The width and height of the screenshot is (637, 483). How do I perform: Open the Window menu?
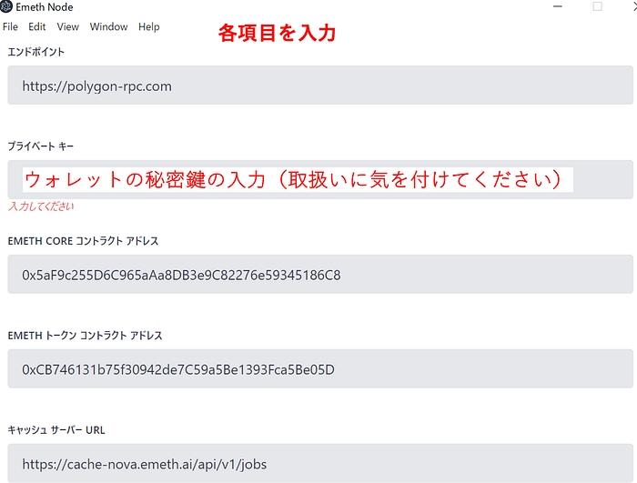(x=108, y=27)
